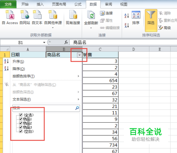Click 编辑链接 edit links
The width and height of the screenshot is (177, 153).
point(110,28)
